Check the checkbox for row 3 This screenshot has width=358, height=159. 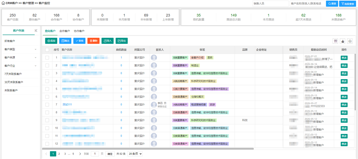(47, 73)
